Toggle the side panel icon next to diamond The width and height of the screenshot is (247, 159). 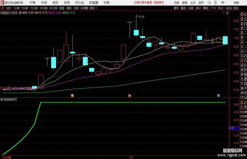227,13
